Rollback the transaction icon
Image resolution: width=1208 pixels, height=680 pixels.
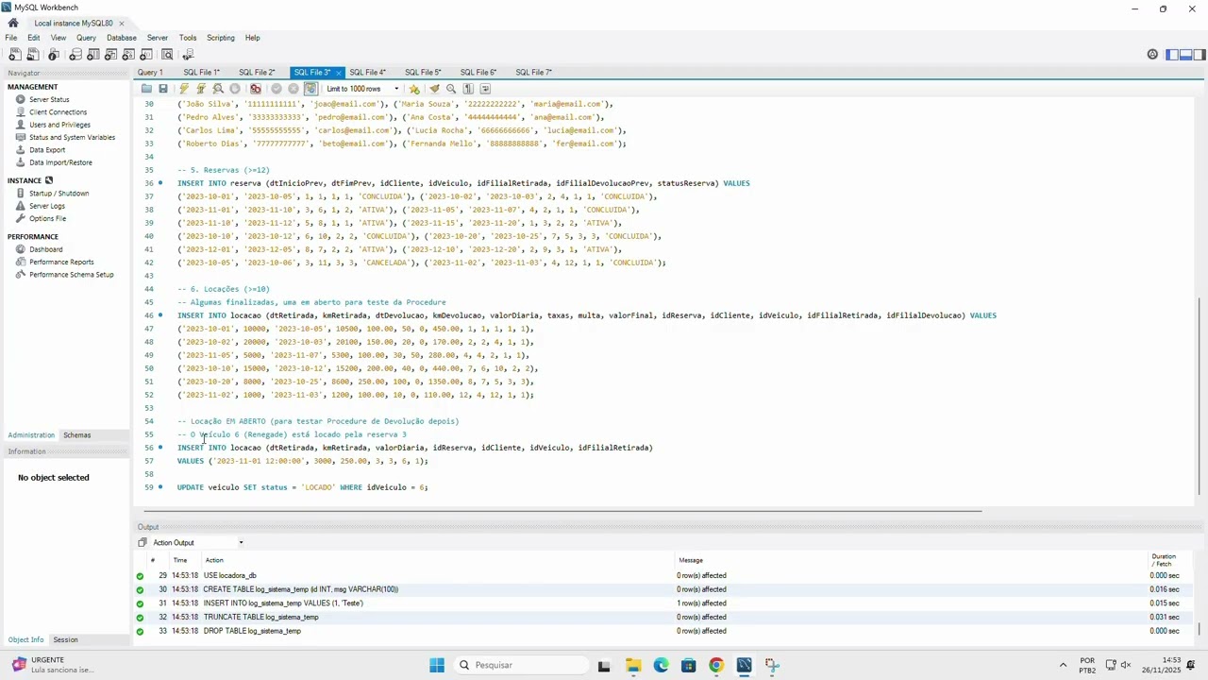[294, 89]
